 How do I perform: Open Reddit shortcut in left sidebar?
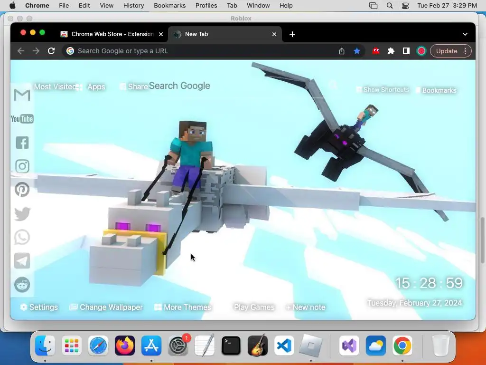[x=22, y=285]
